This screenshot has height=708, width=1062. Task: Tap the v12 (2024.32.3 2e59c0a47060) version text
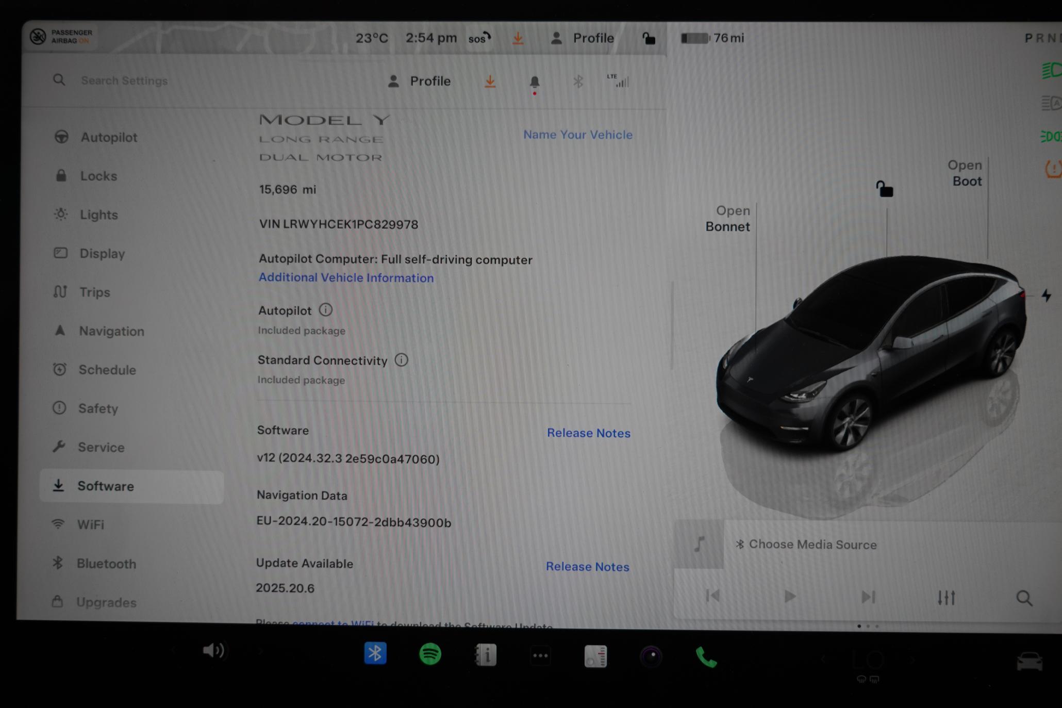pyautogui.click(x=348, y=458)
